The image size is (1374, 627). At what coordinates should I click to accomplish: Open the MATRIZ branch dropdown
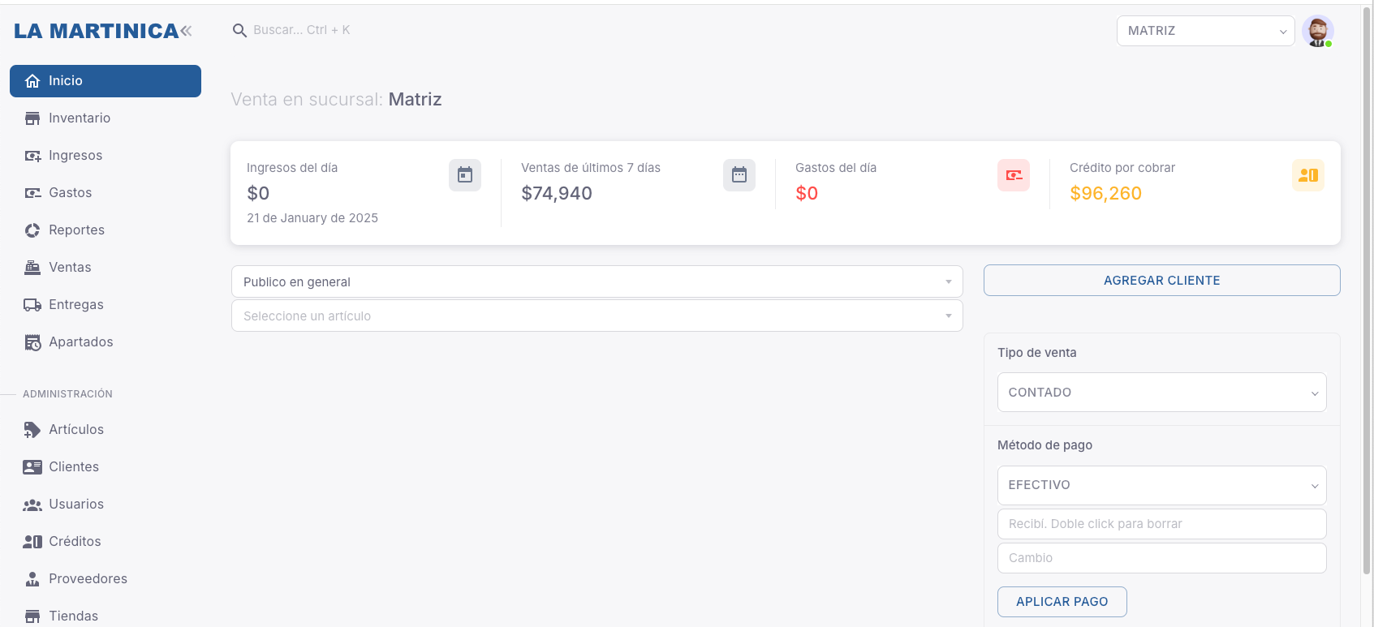click(1205, 31)
